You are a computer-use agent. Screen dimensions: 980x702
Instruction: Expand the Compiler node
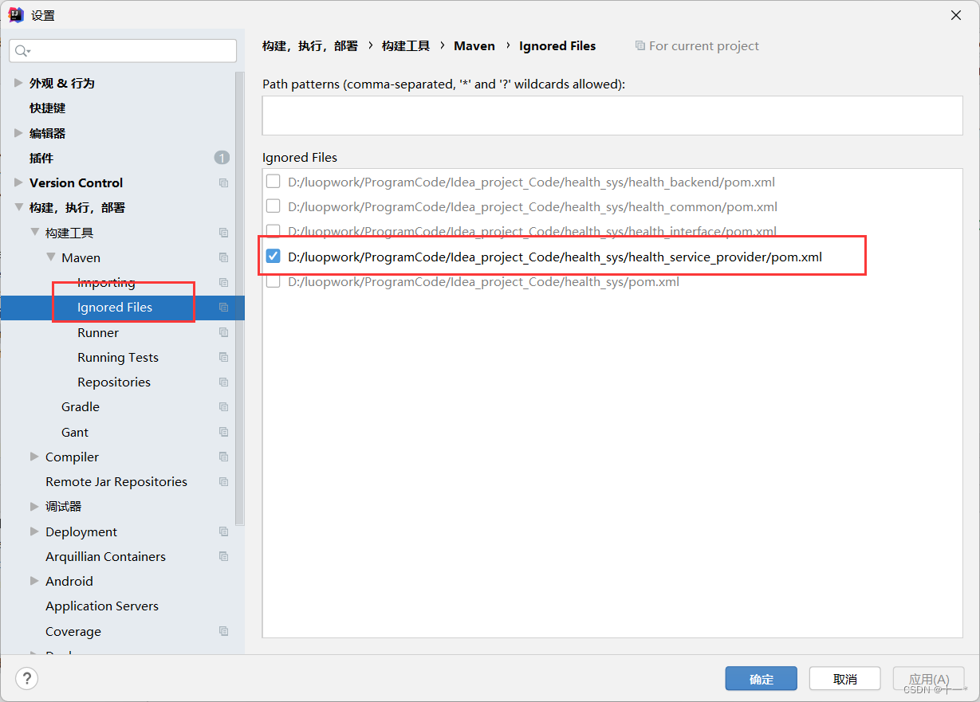[34, 457]
